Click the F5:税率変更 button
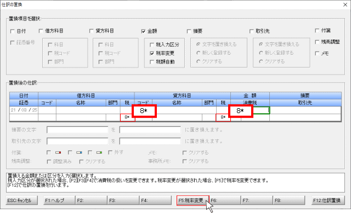Viewport: 351px width, 213px height. coord(193,200)
